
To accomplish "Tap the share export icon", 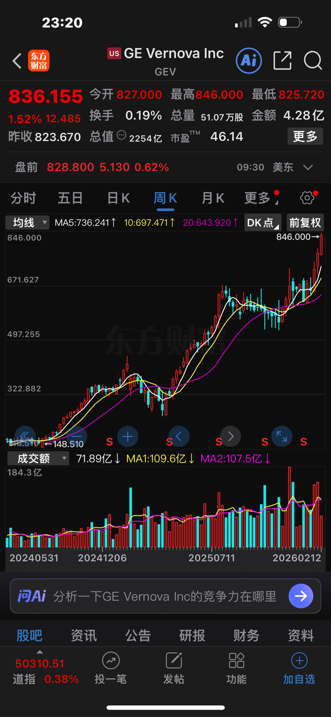I will 282,60.
